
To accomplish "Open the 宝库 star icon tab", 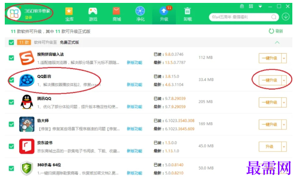I will [x=69, y=14].
